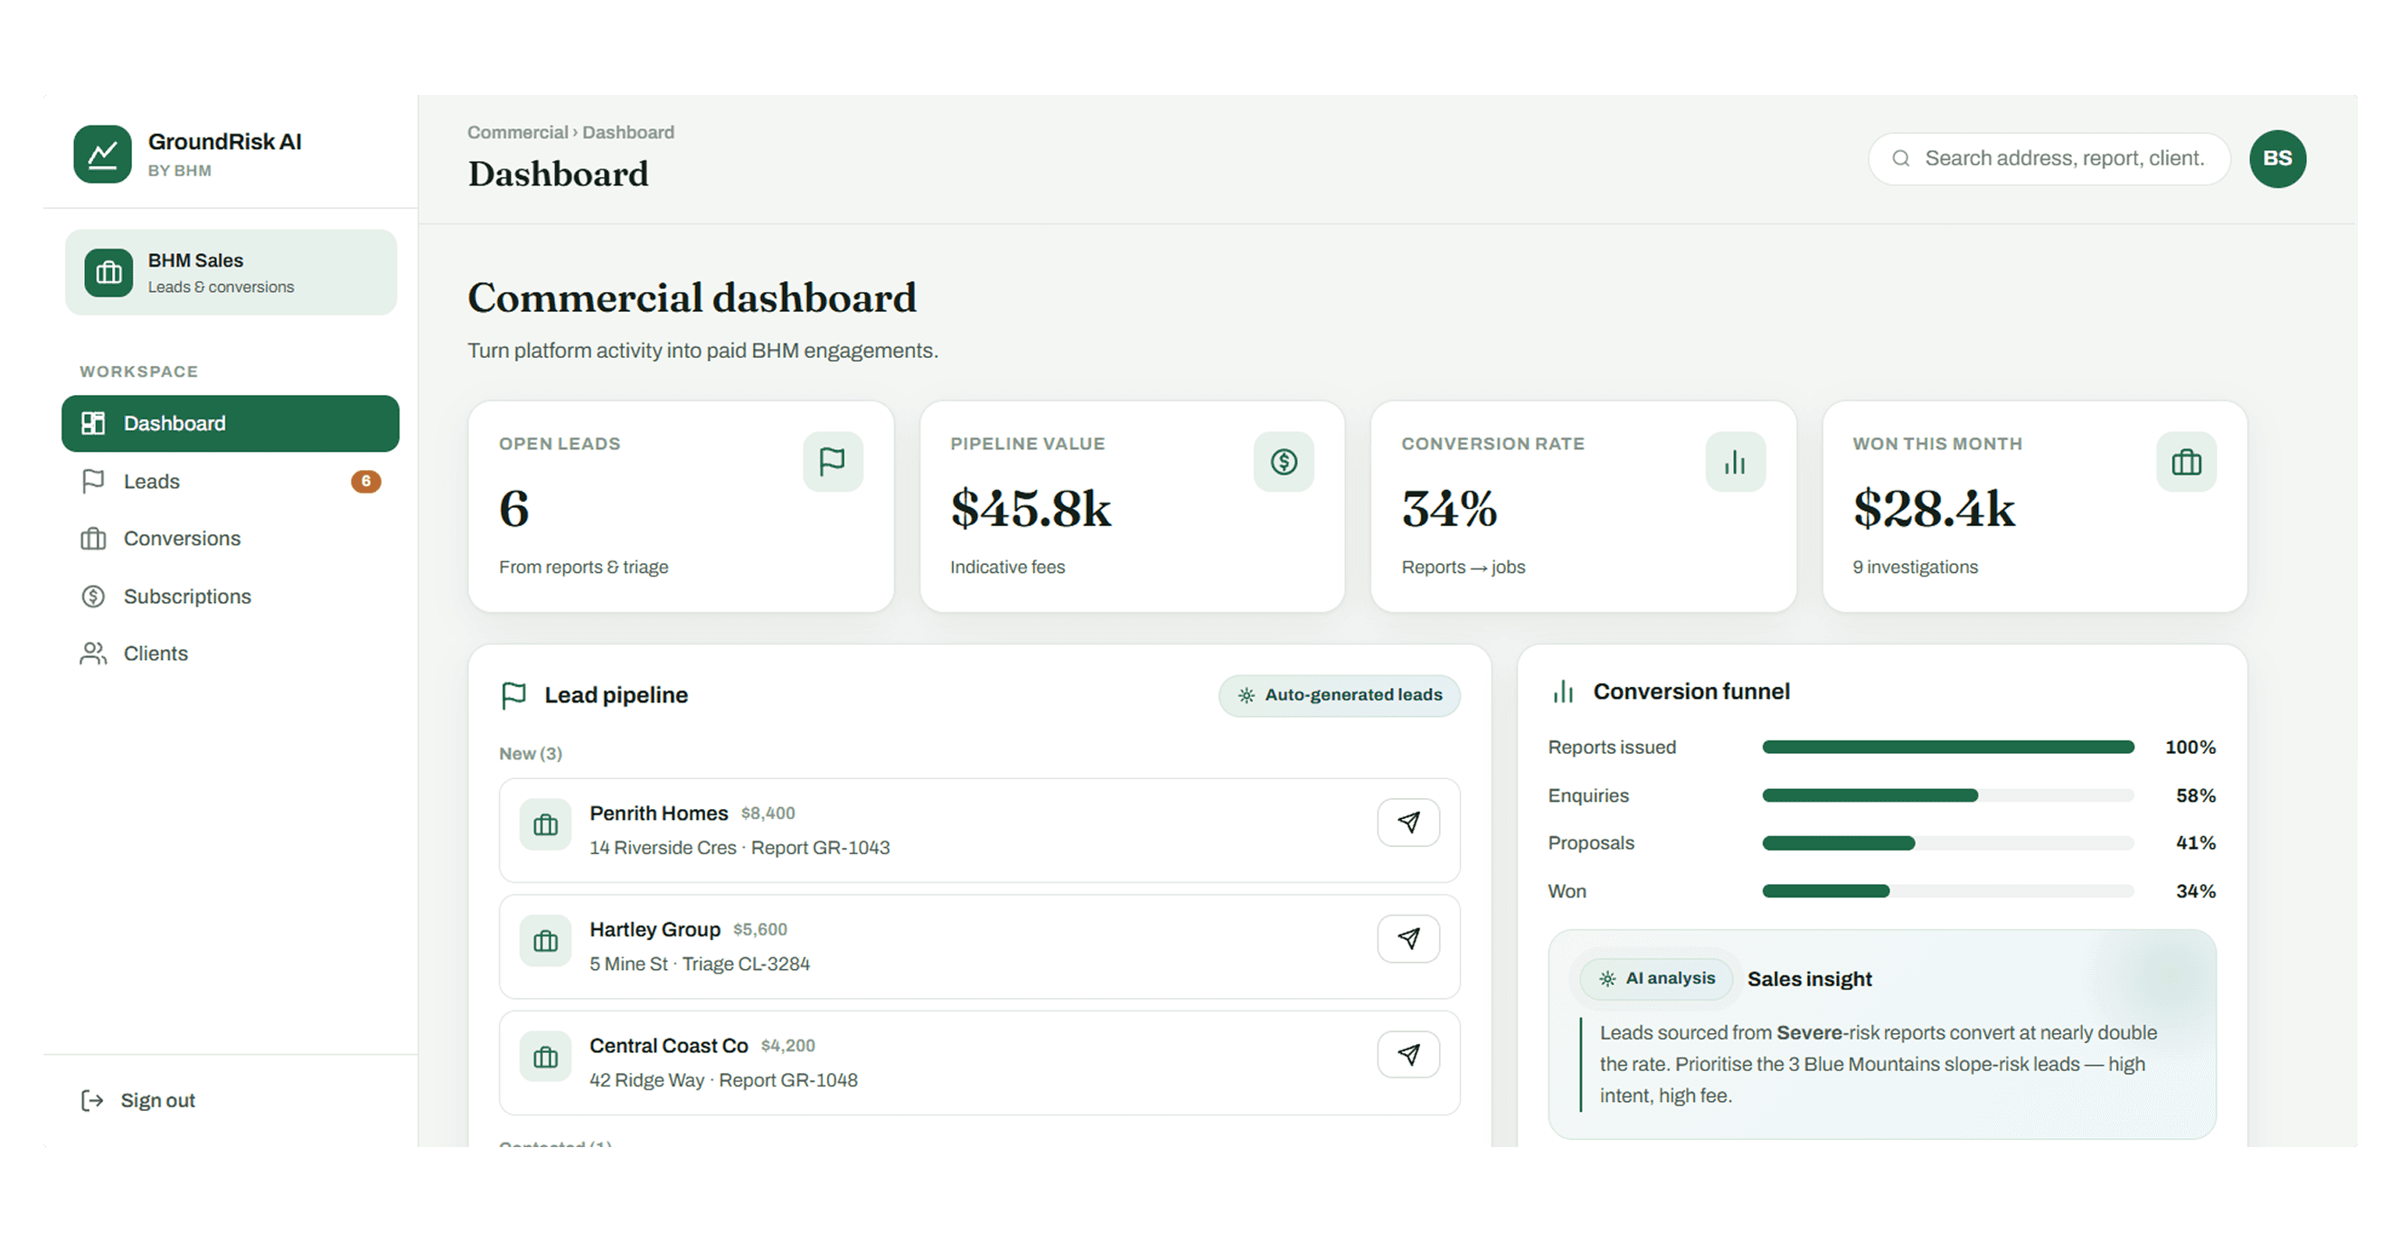Click the briefcase icon on Won This Month card
Screen dimensions: 2401x1242
coord(2186,461)
